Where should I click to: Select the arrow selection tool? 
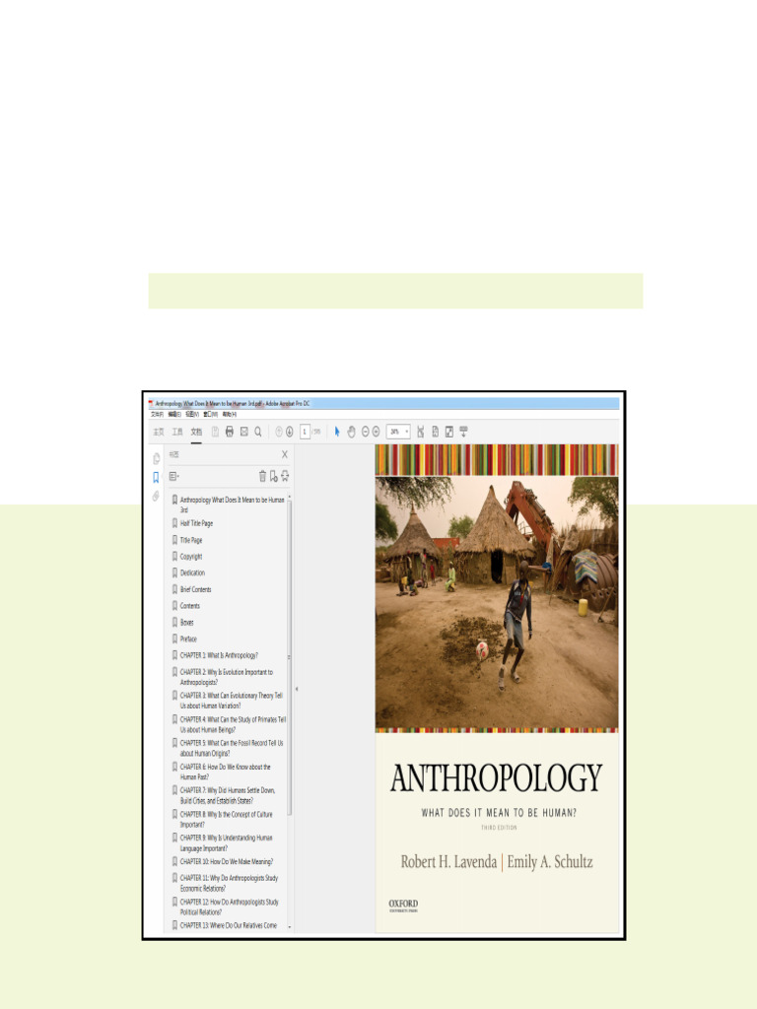point(337,432)
